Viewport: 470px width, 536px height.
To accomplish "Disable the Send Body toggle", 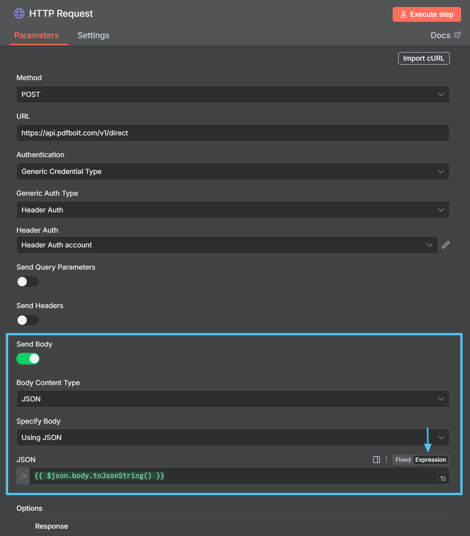I will pyautogui.click(x=28, y=358).
